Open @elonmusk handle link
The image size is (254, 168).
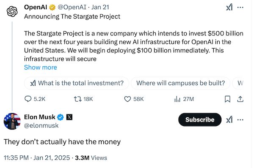click(x=41, y=125)
